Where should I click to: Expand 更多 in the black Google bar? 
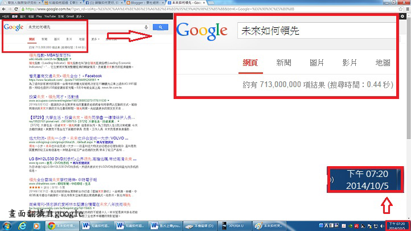tap(80, 16)
